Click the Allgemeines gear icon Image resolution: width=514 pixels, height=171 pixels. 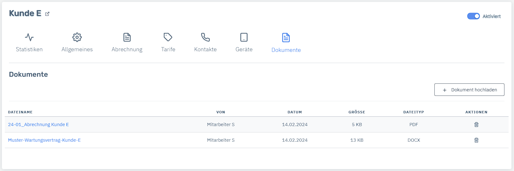[x=77, y=37]
